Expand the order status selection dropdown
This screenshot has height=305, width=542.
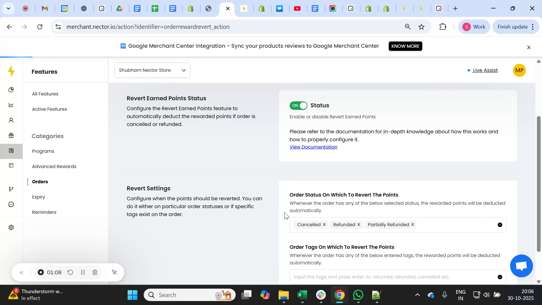tap(500, 225)
